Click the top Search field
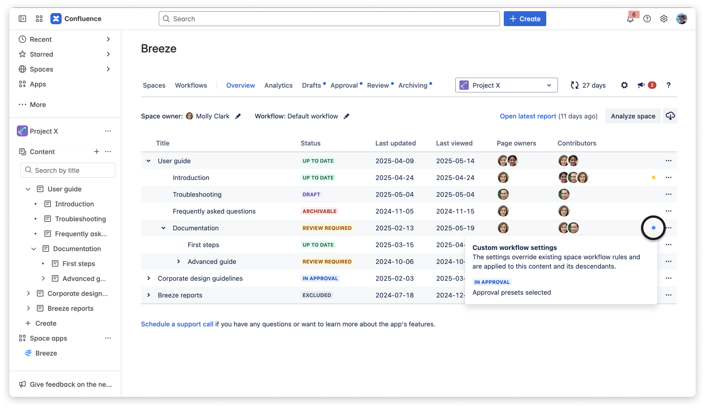The width and height of the screenshot is (705, 408). coord(329,19)
